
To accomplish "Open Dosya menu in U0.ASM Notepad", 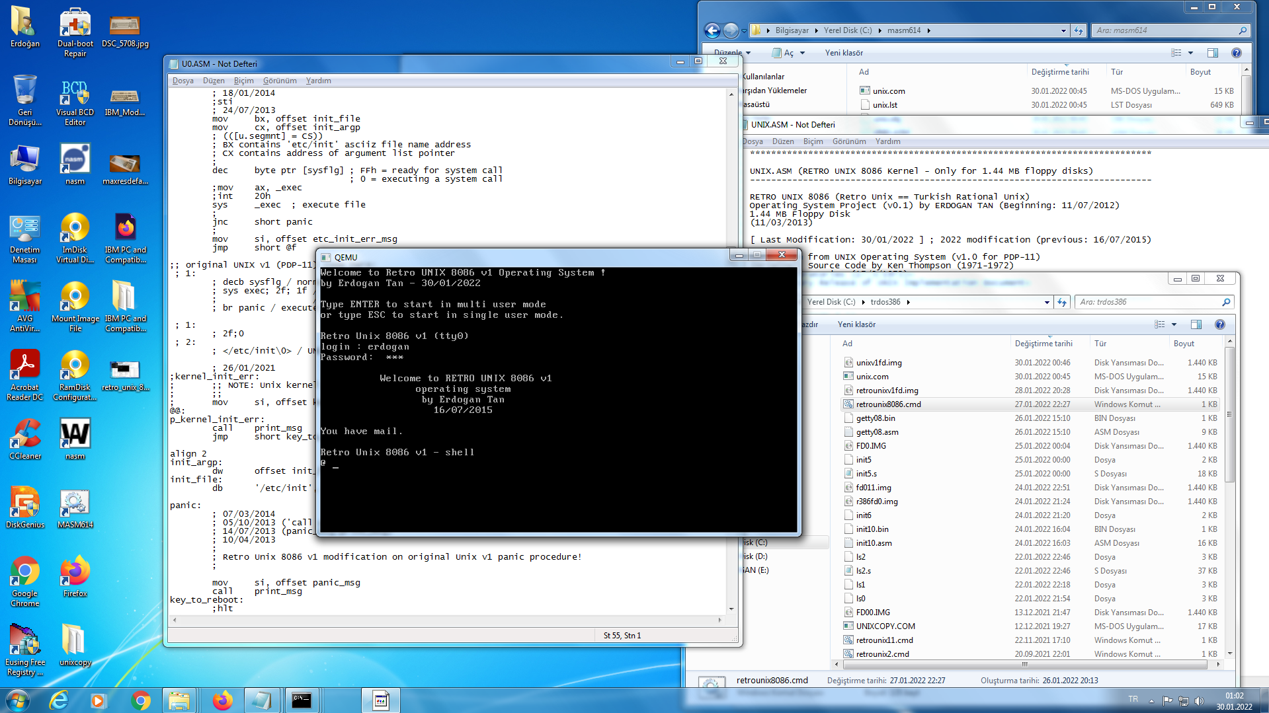I will pos(183,81).
